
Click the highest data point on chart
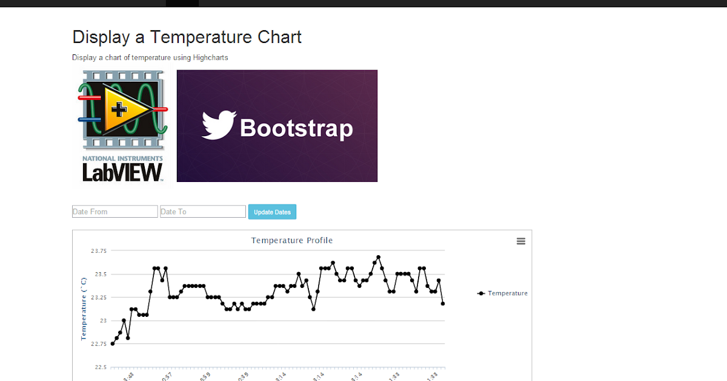click(378, 257)
